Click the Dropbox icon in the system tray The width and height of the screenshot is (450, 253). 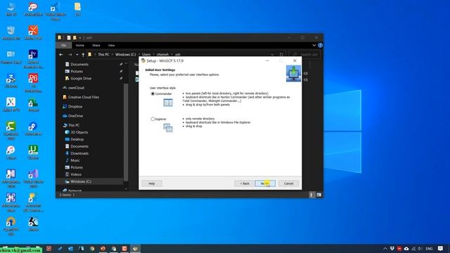(x=392, y=248)
